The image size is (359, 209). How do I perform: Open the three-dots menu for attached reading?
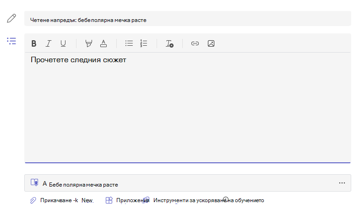[342, 183]
